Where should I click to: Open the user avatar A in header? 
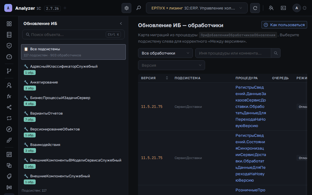(x=297, y=8)
